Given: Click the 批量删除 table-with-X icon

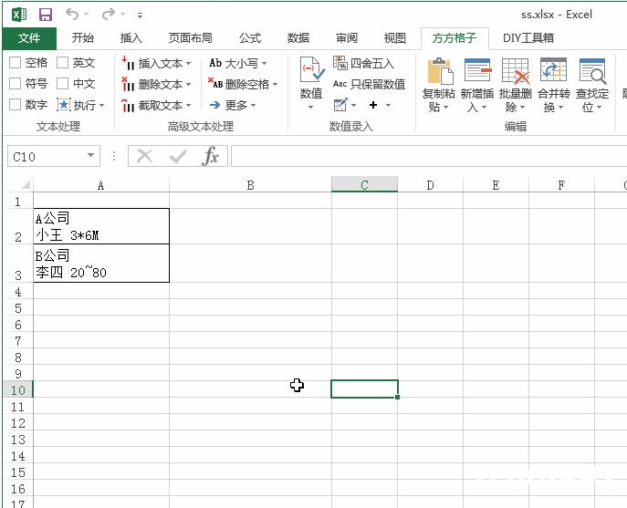Looking at the screenshot, I should (516, 71).
